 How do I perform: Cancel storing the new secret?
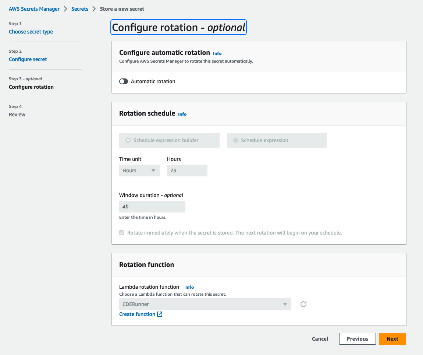pos(320,339)
